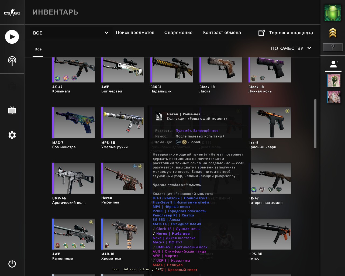Click SG 553 | Алоха entry

(x=166, y=220)
